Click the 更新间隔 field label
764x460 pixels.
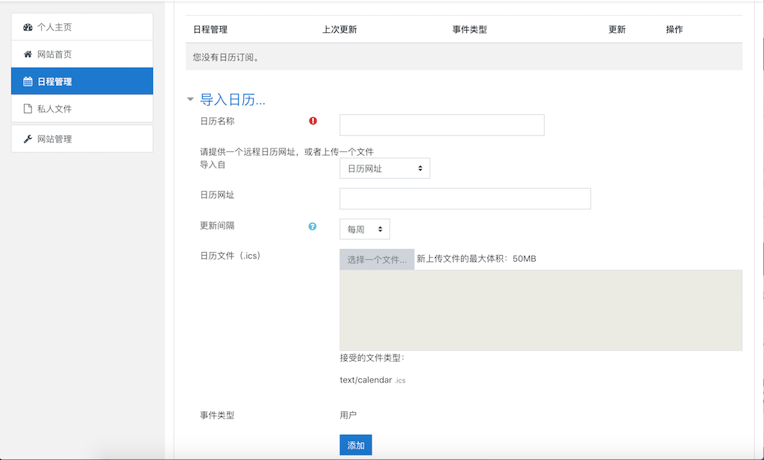217,225
